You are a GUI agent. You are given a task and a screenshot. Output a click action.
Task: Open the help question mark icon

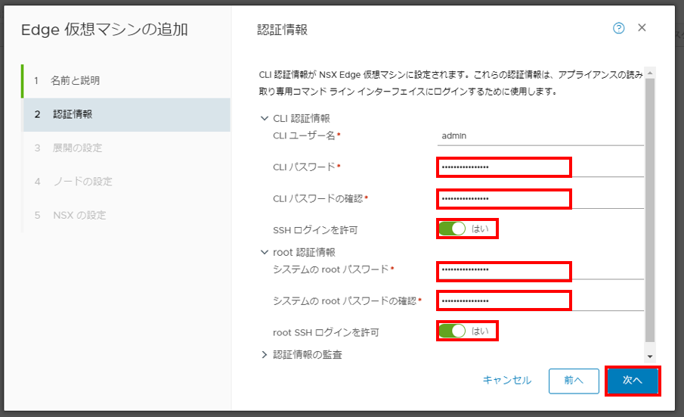(x=618, y=29)
